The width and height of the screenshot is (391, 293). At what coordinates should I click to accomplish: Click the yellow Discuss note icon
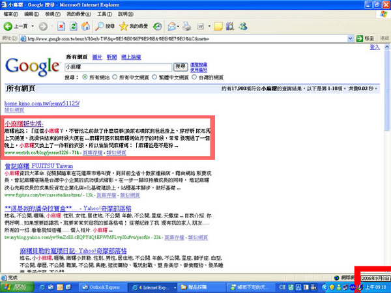tap(218, 26)
